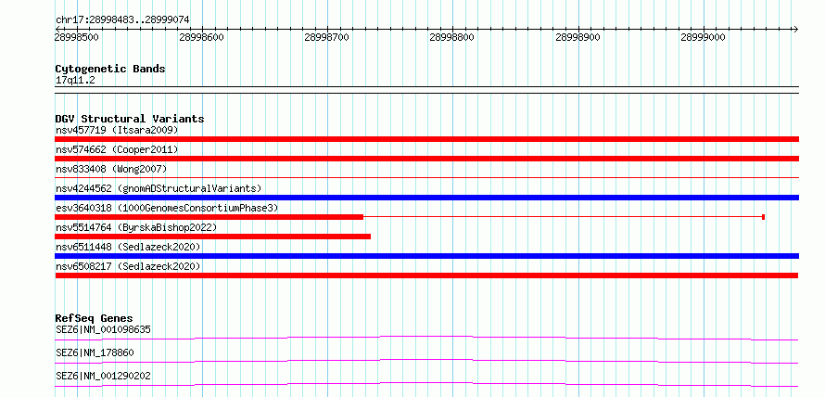Open variant label nsv833408 (Wong2007)

point(111,169)
